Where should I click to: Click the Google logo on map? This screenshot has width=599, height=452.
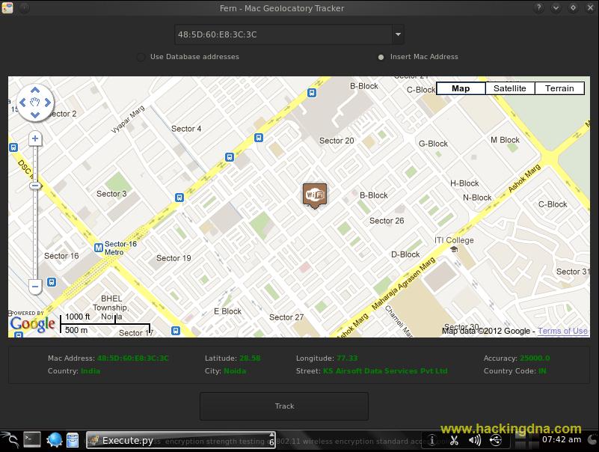tap(32, 325)
